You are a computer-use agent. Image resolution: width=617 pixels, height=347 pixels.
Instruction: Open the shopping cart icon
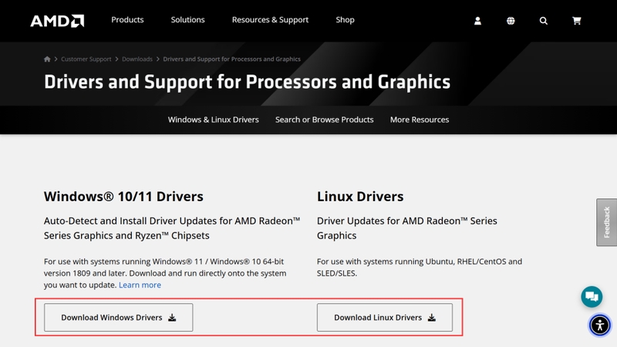pyautogui.click(x=576, y=21)
